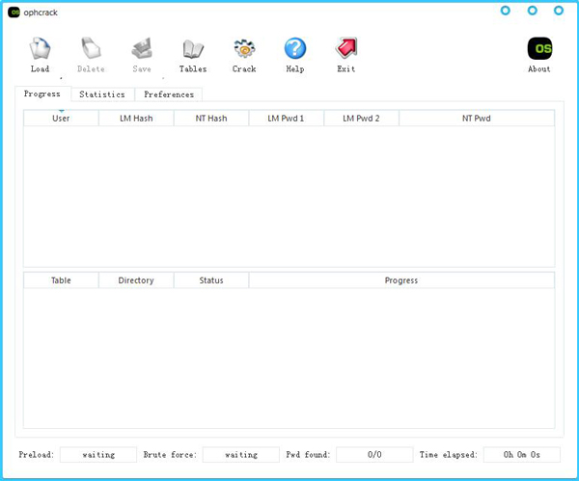Click the LM Pwd 1 column header

click(287, 118)
